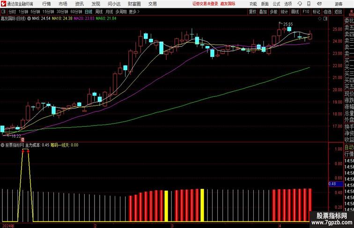Expand the main chart indicator settings arrow

[29, 19]
